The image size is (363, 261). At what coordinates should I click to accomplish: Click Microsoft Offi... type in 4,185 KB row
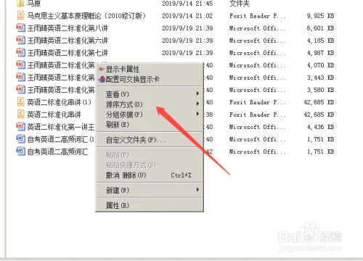coord(257,41)
